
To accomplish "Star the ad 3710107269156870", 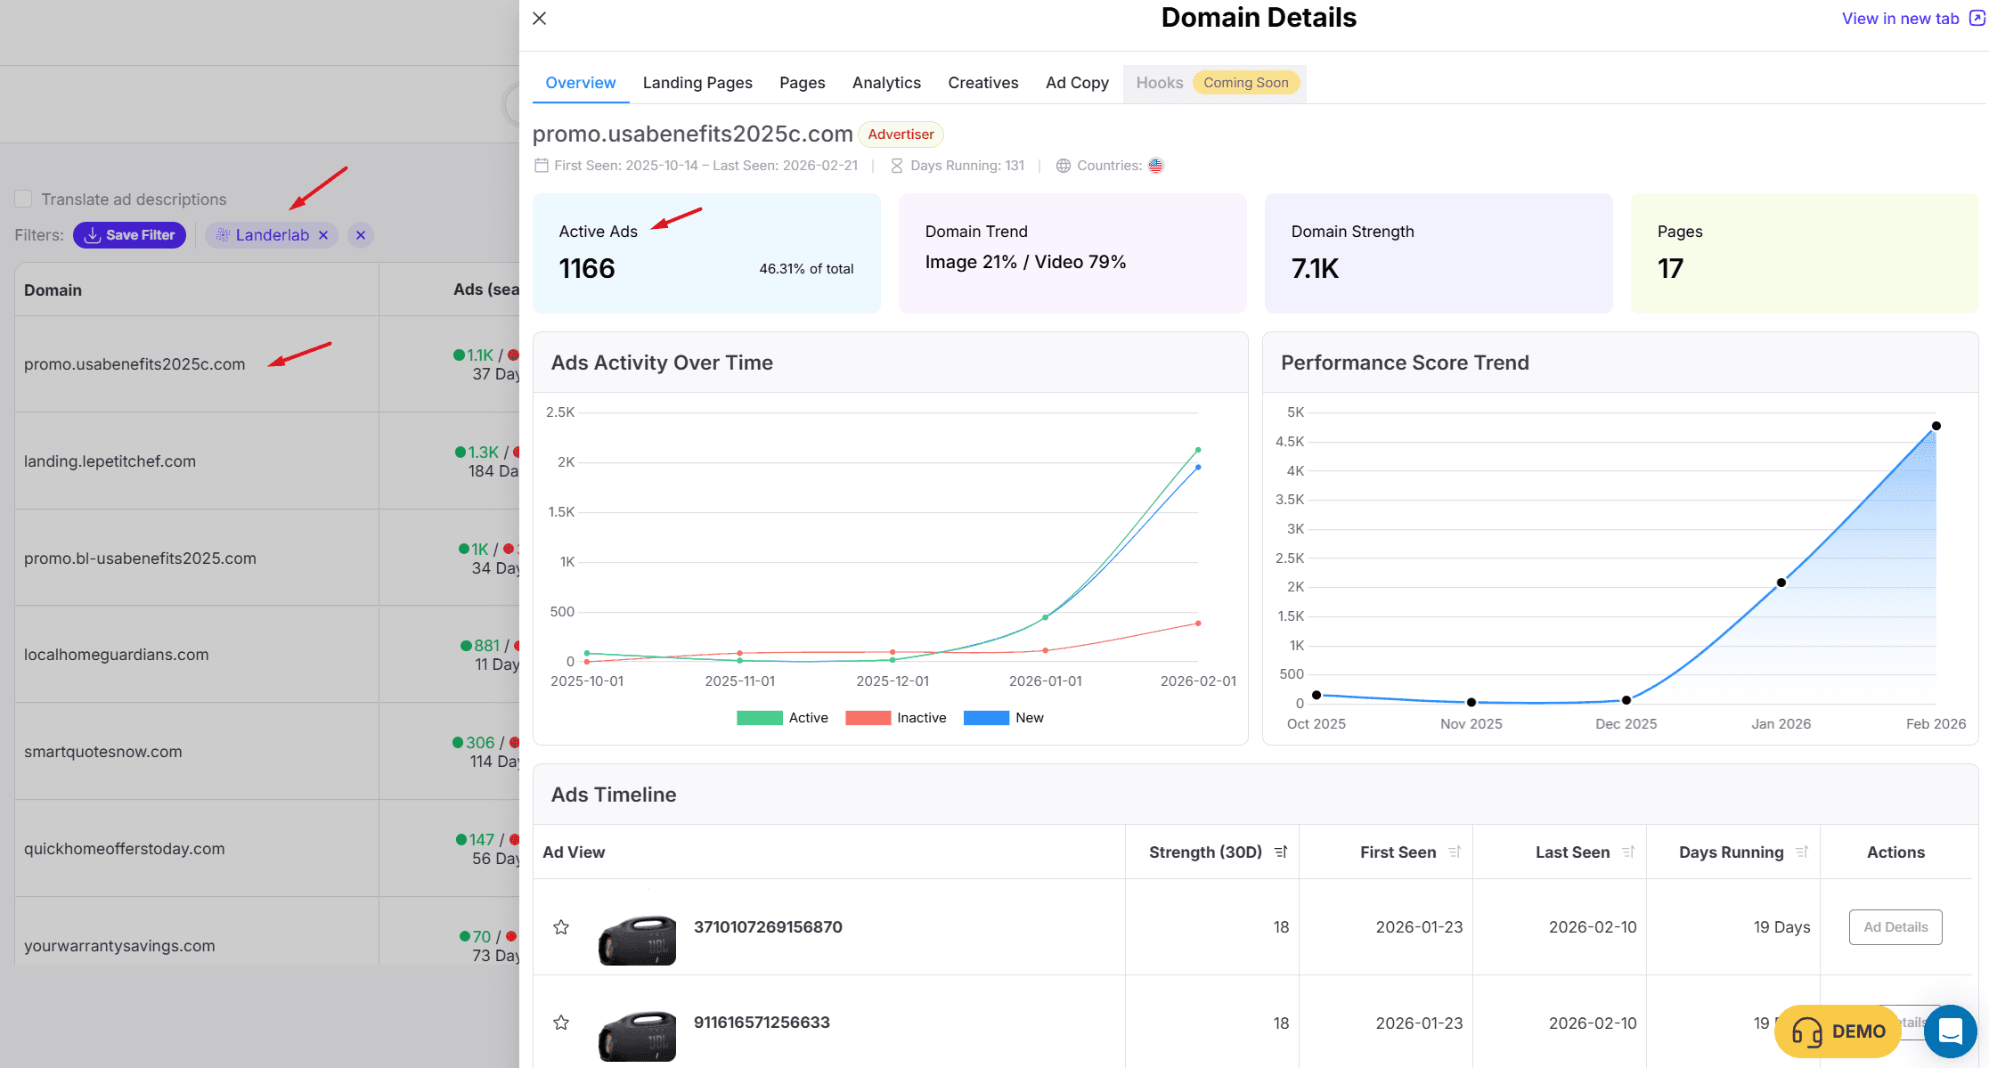I will [561, 927].
